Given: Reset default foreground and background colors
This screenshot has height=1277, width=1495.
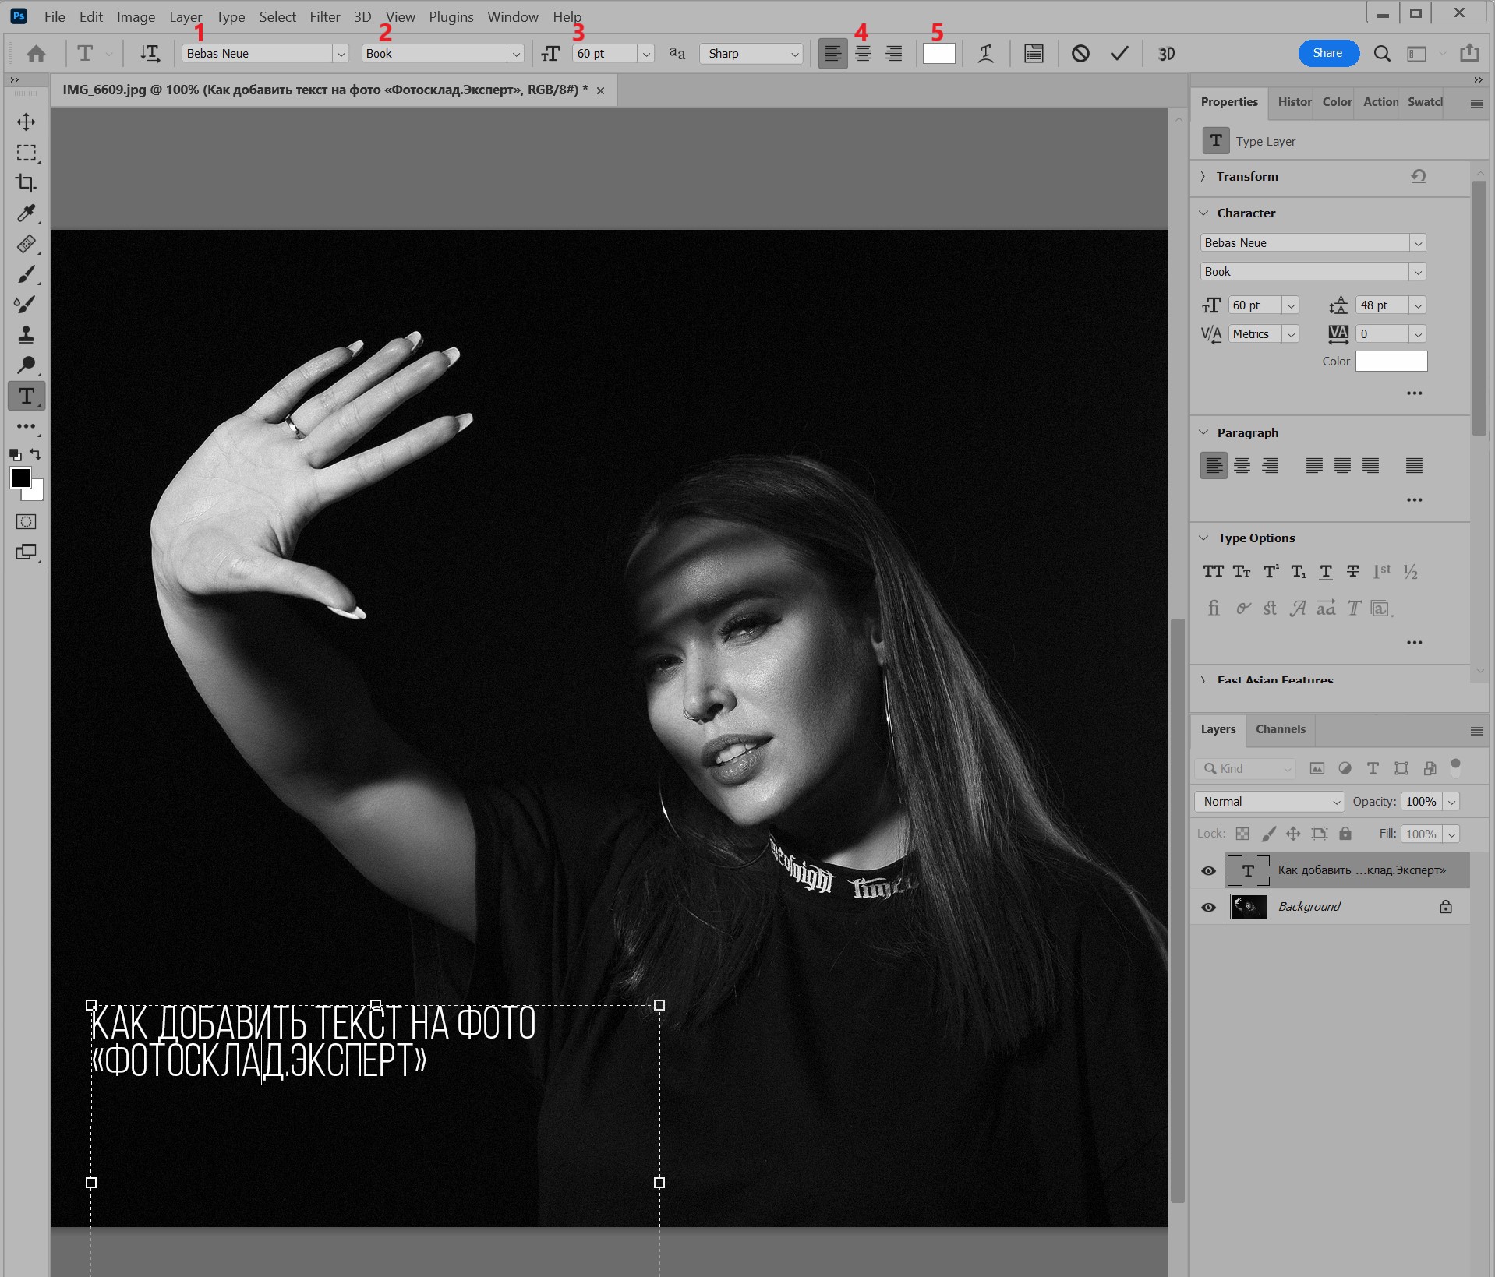Looking at the screenshot, I should click(x=15, y=454).
